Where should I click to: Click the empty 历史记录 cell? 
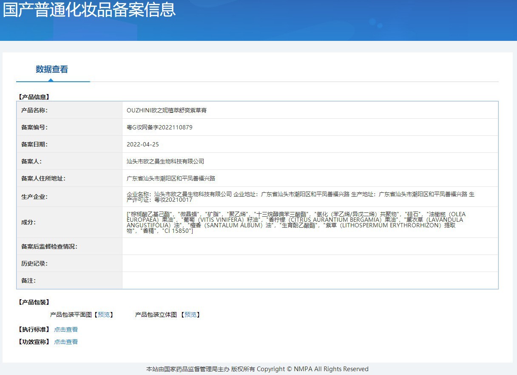coord(298,263)
